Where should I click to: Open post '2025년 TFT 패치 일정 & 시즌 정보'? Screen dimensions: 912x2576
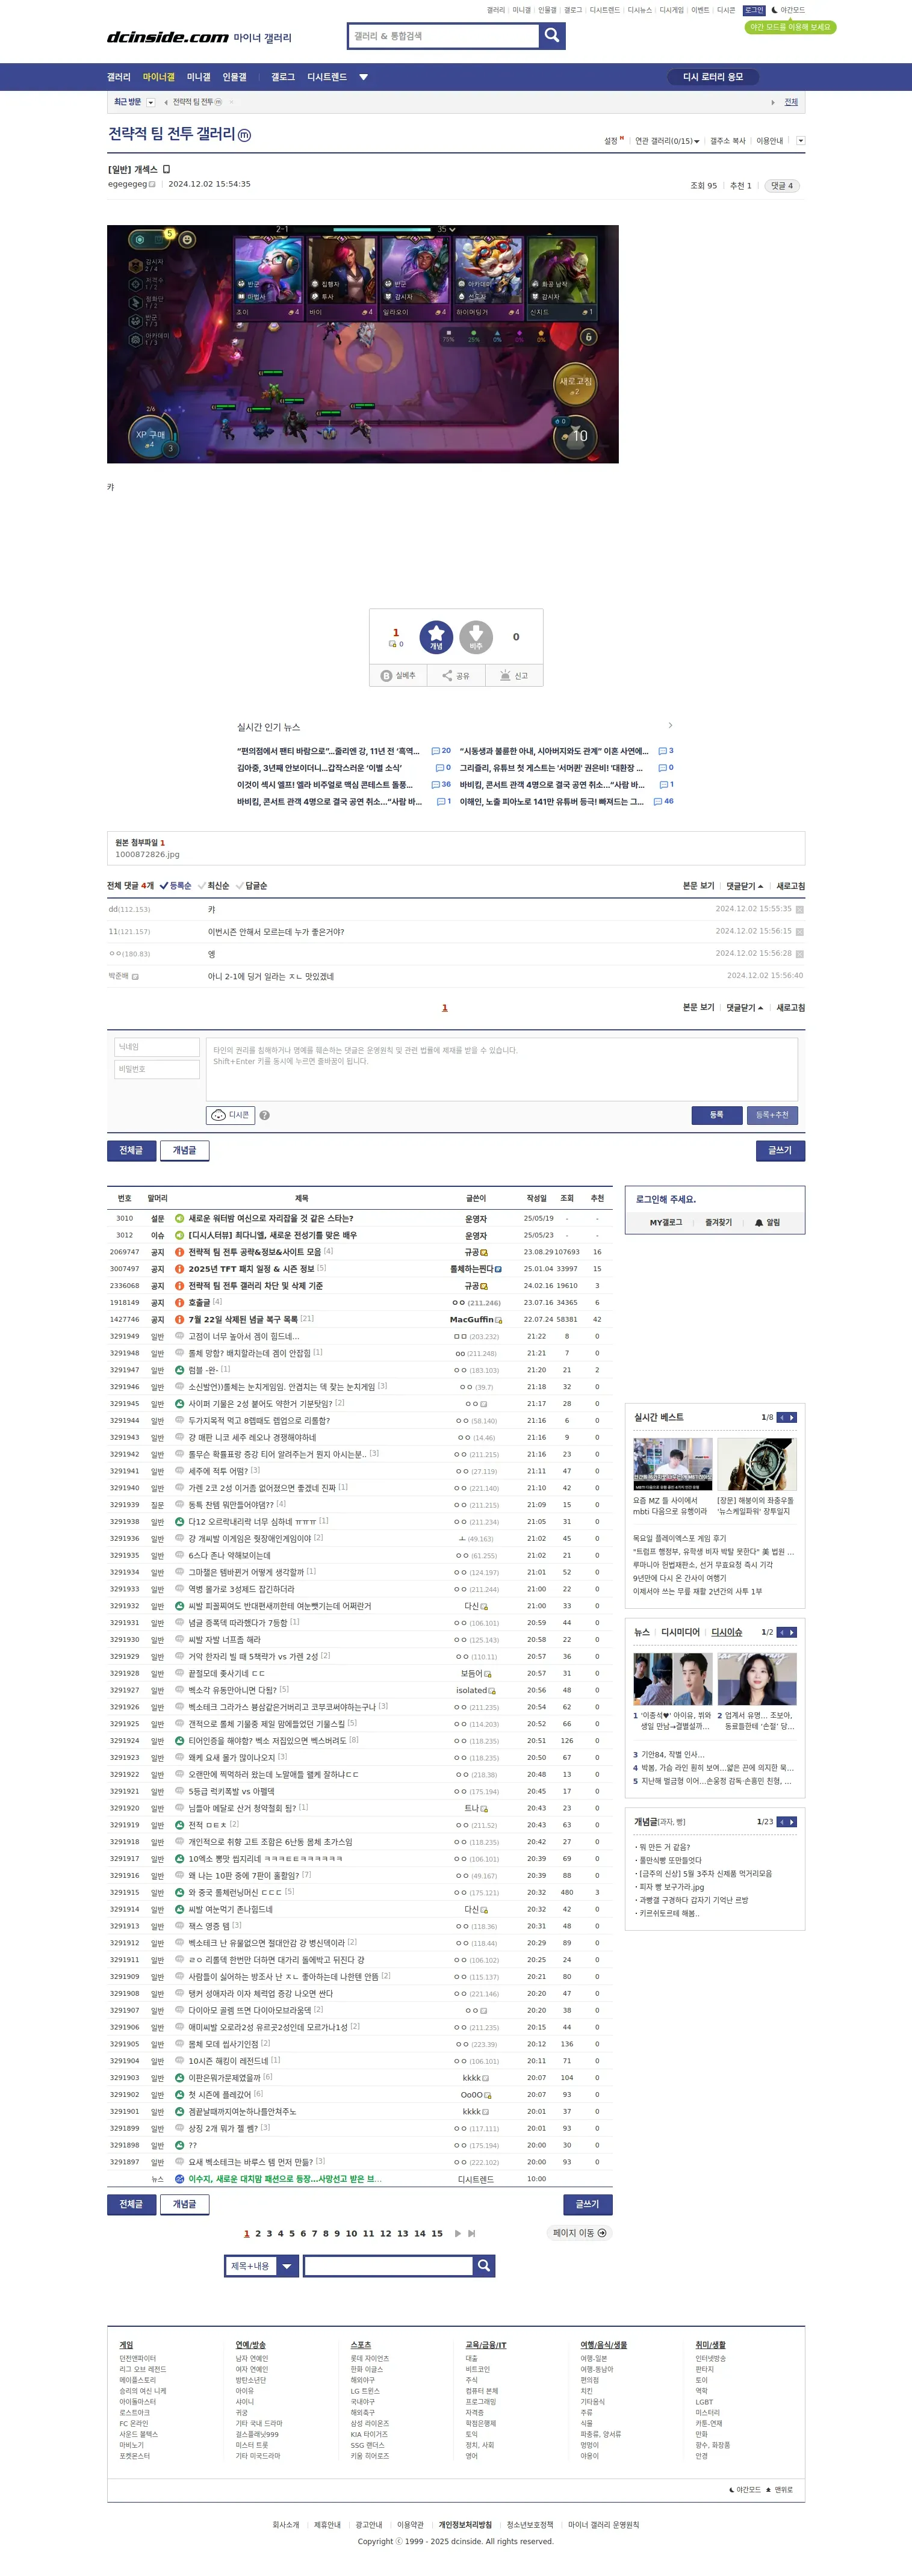(x=252, y=1269)
